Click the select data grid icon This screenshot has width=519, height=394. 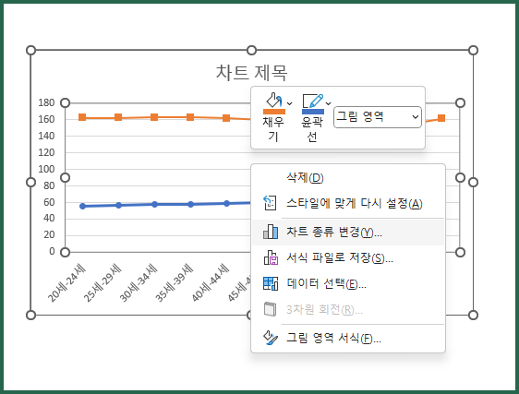tap(271, 283)
